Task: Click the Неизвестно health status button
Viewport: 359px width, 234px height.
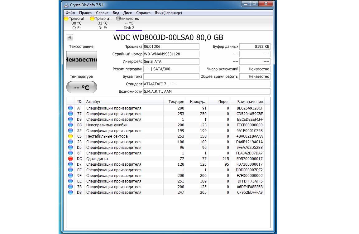Action: point(82,60)
